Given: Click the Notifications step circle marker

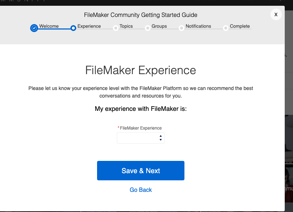Looking at the screenshot, I should point(181,28).
